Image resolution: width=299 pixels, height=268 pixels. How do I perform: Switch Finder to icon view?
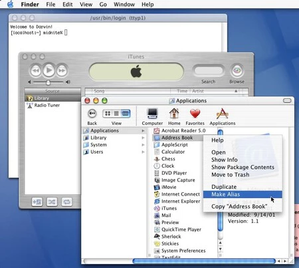point(108,114)
